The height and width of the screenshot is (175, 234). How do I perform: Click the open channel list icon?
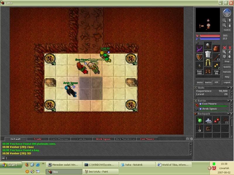pyautogui.click(x=188, y=139)
